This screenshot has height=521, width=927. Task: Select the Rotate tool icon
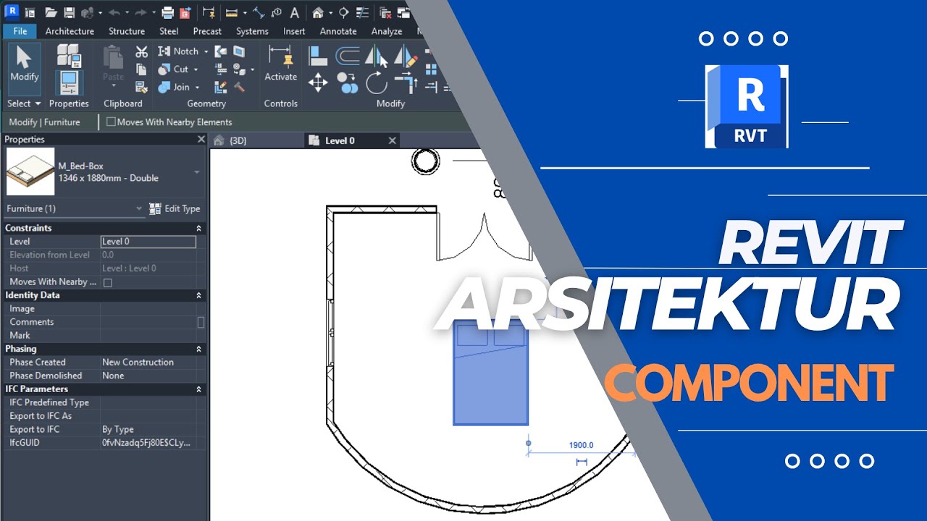(x=376, y=82)
